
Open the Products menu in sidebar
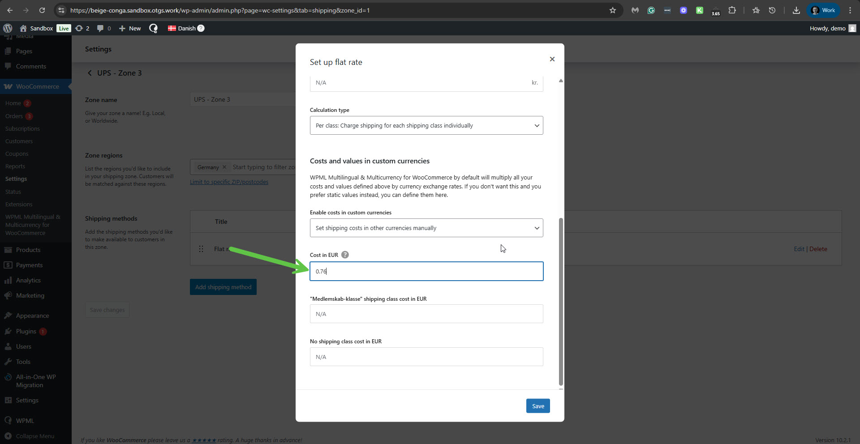point(28,250)
